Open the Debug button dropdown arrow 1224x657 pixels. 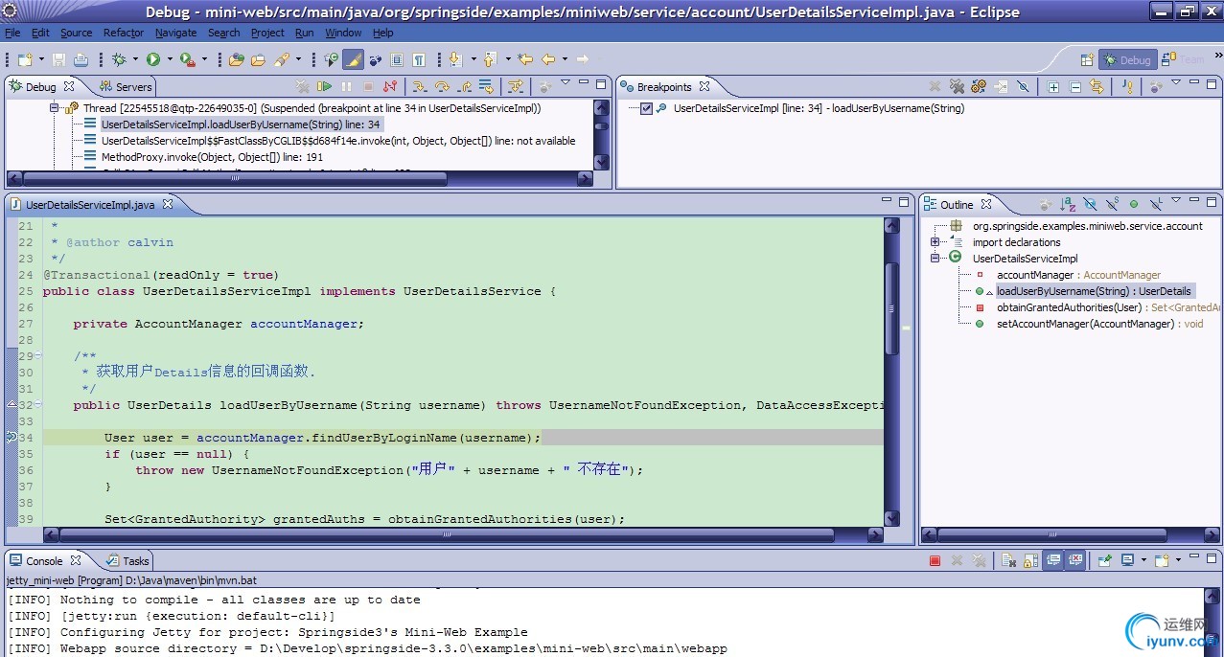click(135, 59)
